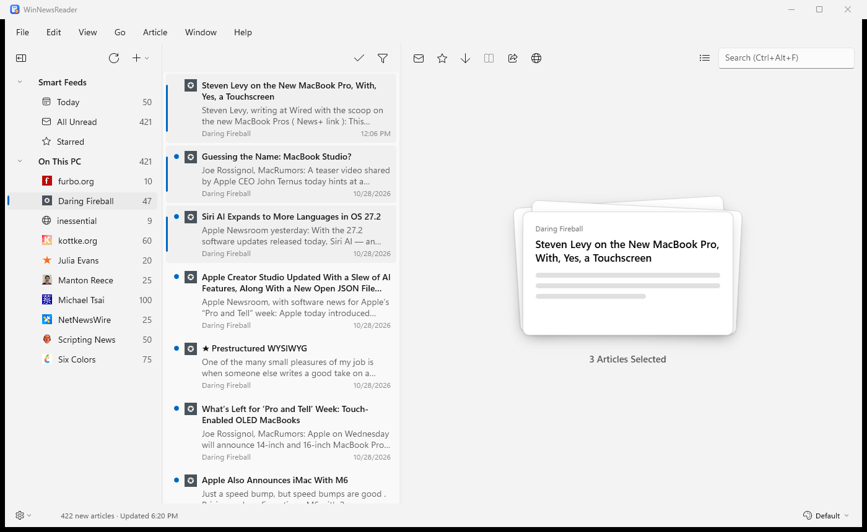Open the Edit menu
The image size is (867, 532).
point(54,32)
